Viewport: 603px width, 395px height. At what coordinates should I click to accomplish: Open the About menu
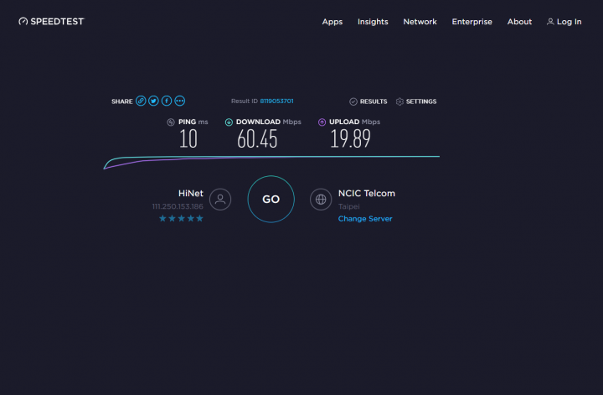click(519, 22)
